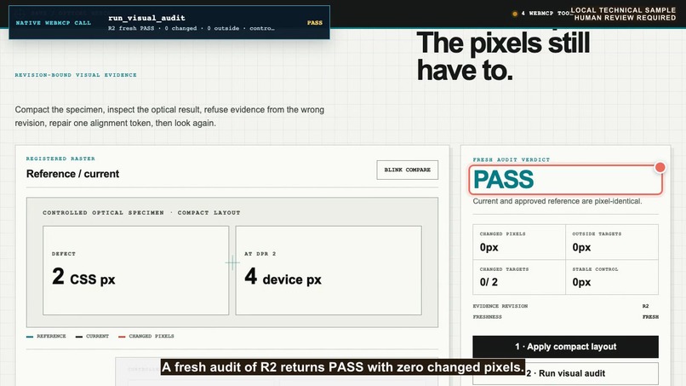Click the Freshness FRESH value
The height and width of the screenshot is (386, 686).
(x=650, y=317)
